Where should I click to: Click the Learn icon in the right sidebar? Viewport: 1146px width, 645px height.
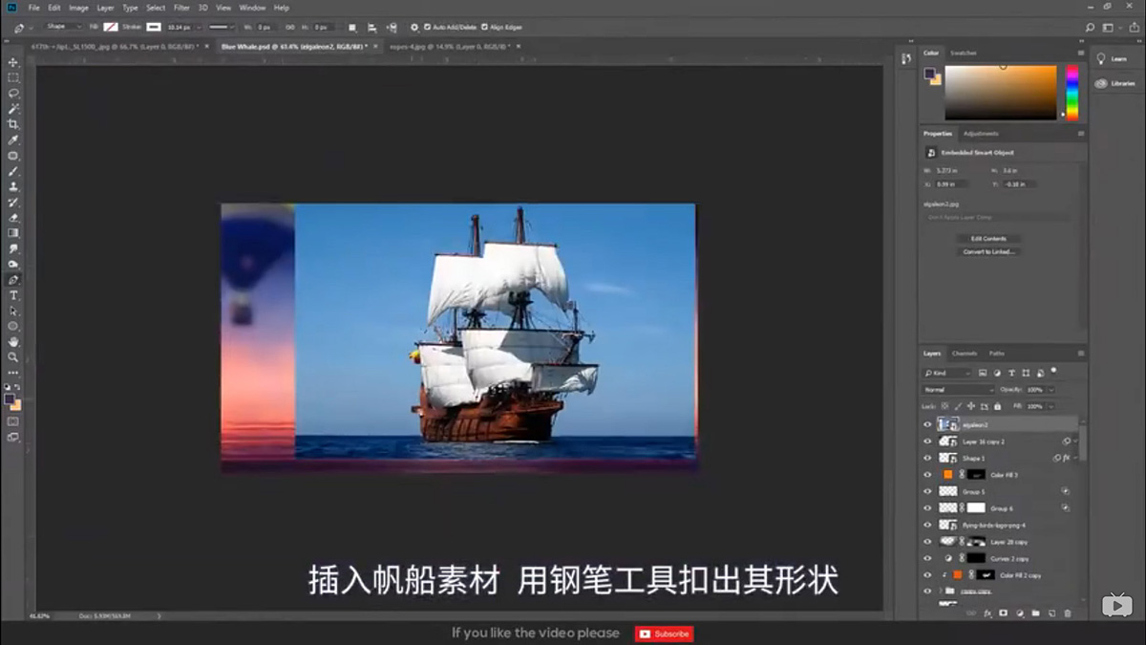click(x=1115, y=58)
